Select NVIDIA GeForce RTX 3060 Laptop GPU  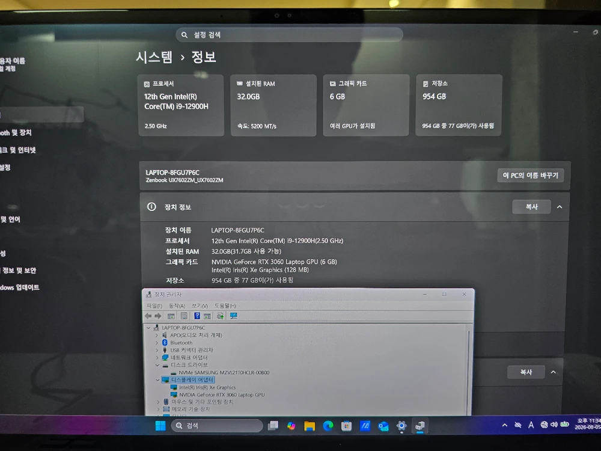(222, 394)
